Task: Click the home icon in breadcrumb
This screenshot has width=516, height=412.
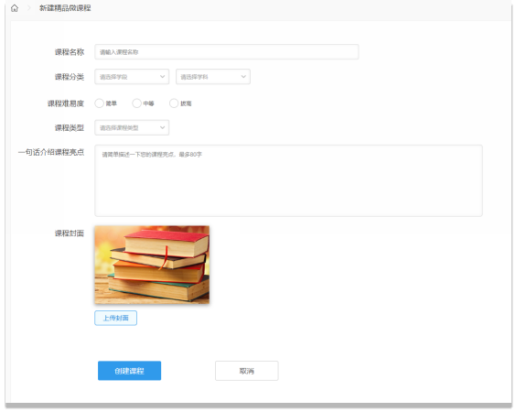Action: click(15, 8)
